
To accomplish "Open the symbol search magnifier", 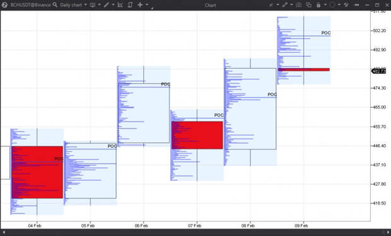I will 55,5.
